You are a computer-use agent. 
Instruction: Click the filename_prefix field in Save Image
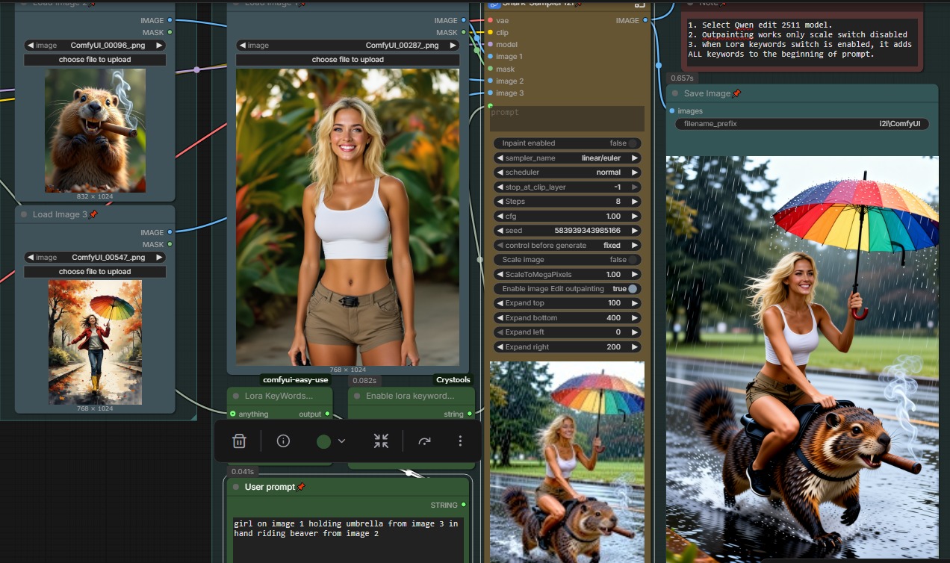pyautogui.click(x=802, y=124)
